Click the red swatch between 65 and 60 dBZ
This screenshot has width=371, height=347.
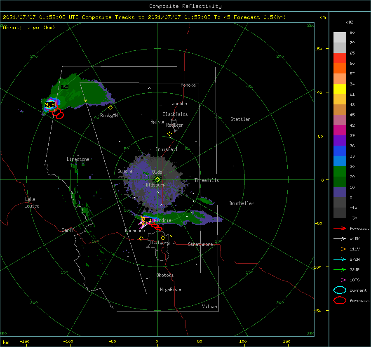340,58
